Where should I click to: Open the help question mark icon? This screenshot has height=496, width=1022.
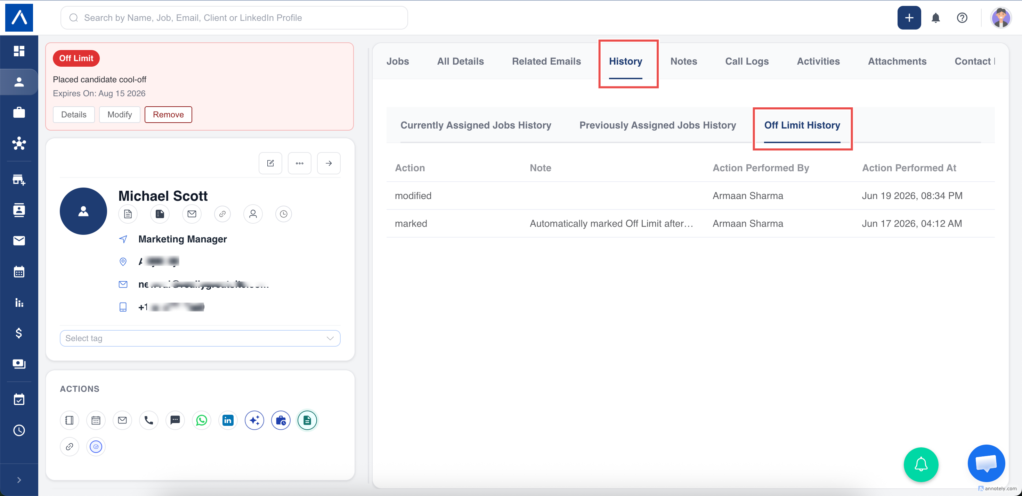pos(962,18)
